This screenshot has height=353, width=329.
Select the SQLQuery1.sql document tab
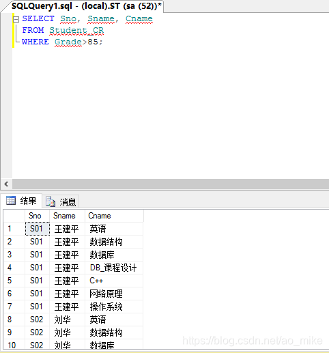coord(86,6)
